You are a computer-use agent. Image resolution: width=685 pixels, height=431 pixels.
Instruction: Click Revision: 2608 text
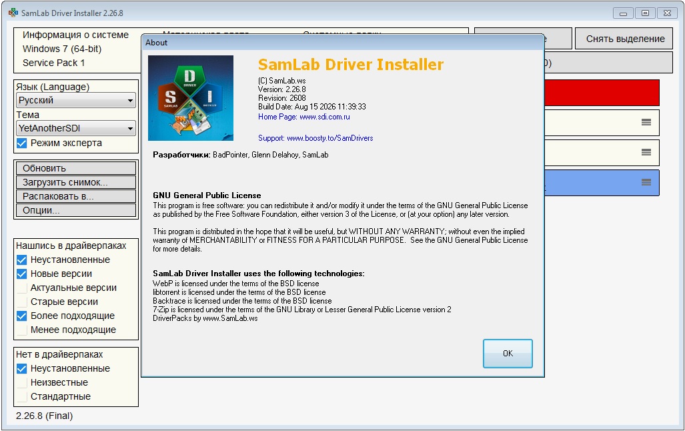pyautogui.click(x=281, y=98)
